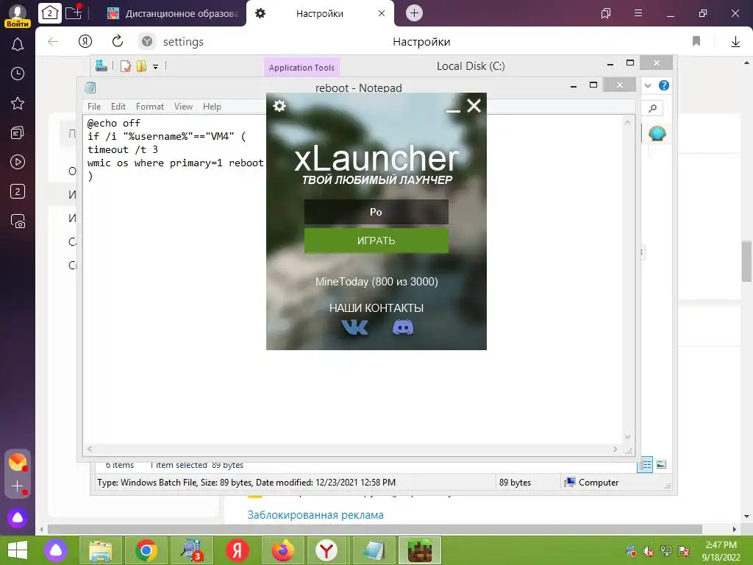Minimize the xLauncher window
The height and width of the screenshot is (565, 753).
pyautogui.click(x=453, y=110)
